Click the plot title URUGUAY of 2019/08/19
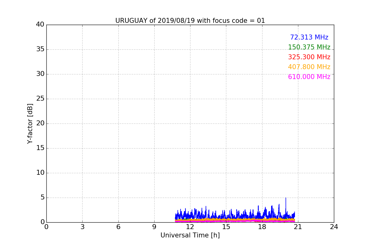The width and height of the screenshot is (371, 247). click(x=190, y=21)
